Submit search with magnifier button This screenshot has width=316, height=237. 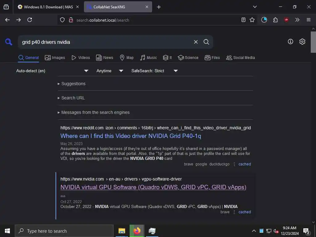pyautogui.click(x=206, y=42)
